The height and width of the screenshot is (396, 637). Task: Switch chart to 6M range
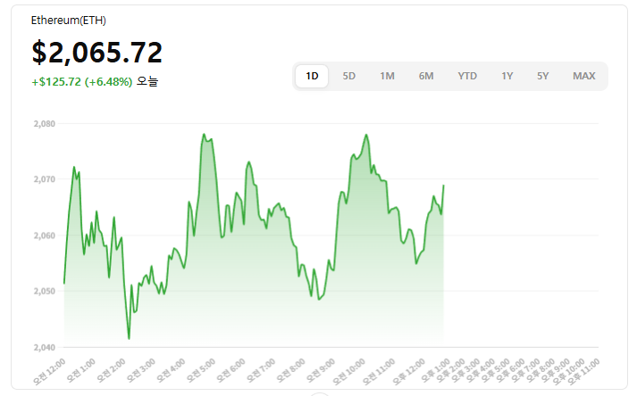point(426,76)
